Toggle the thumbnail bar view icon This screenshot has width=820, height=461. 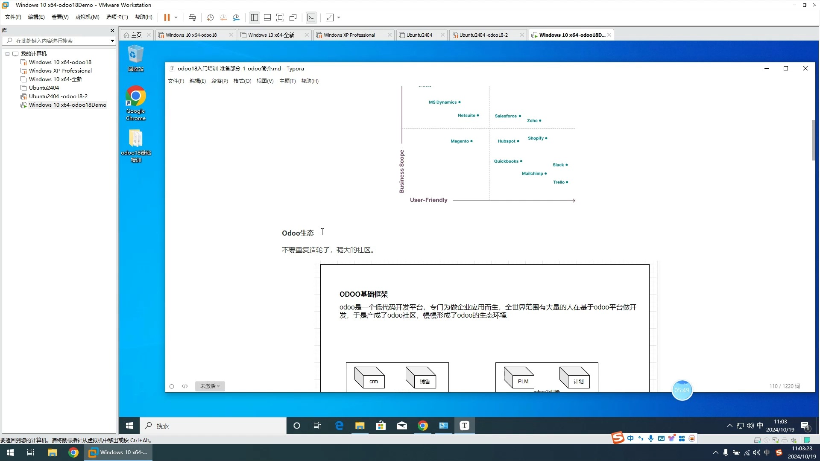(267, 18)
